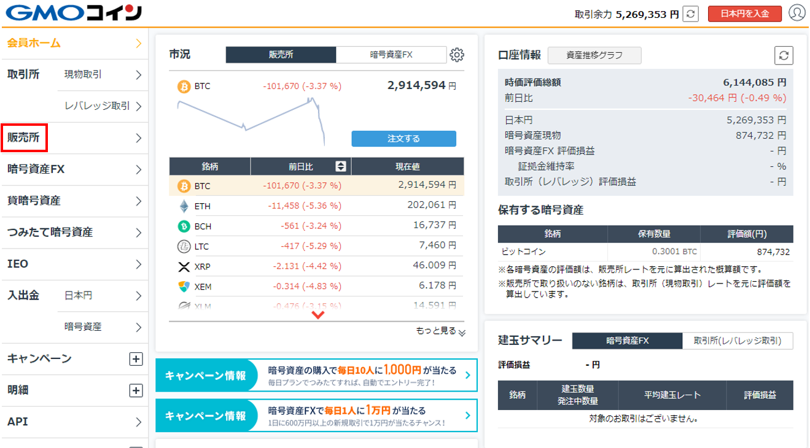This screenshot has width=810, height=448.
Task: Expand the 明細 plus icon
Action: [x=136, y=390]
